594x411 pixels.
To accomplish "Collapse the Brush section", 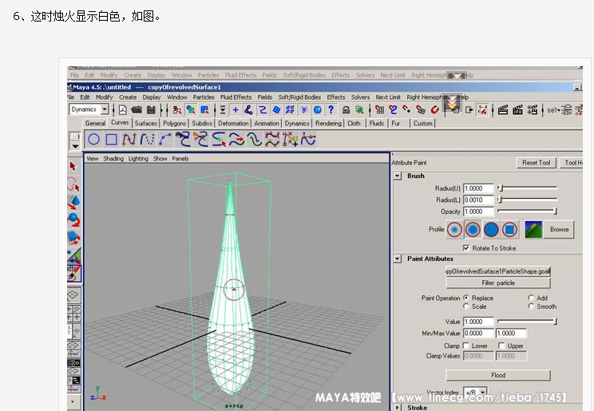I will [398, 176].
